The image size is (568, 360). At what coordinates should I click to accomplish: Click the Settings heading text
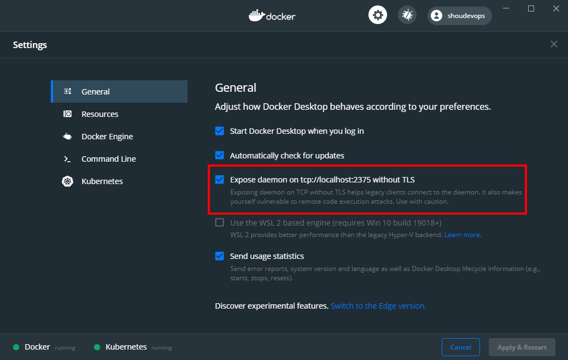click(30, 45)
